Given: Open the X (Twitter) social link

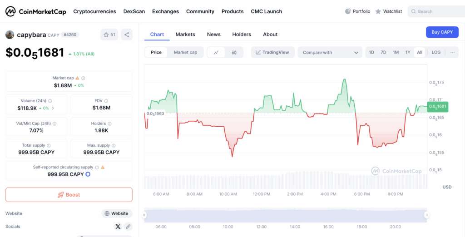Looking at the screenshot, I should coord(118,226).
